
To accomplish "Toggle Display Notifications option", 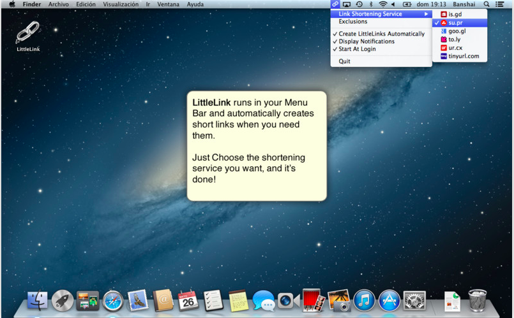I will (381, 41).
